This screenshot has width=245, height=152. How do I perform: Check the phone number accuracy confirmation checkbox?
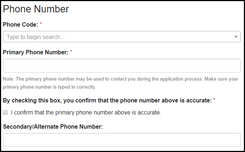pyautogui.click(x=5, y=113)
